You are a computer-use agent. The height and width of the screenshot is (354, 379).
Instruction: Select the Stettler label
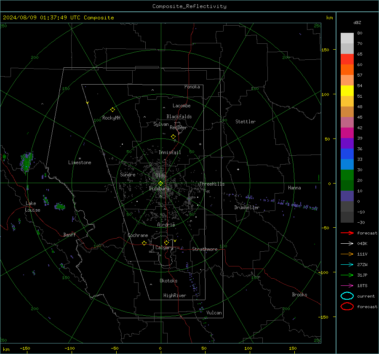(x=246, y=122)
